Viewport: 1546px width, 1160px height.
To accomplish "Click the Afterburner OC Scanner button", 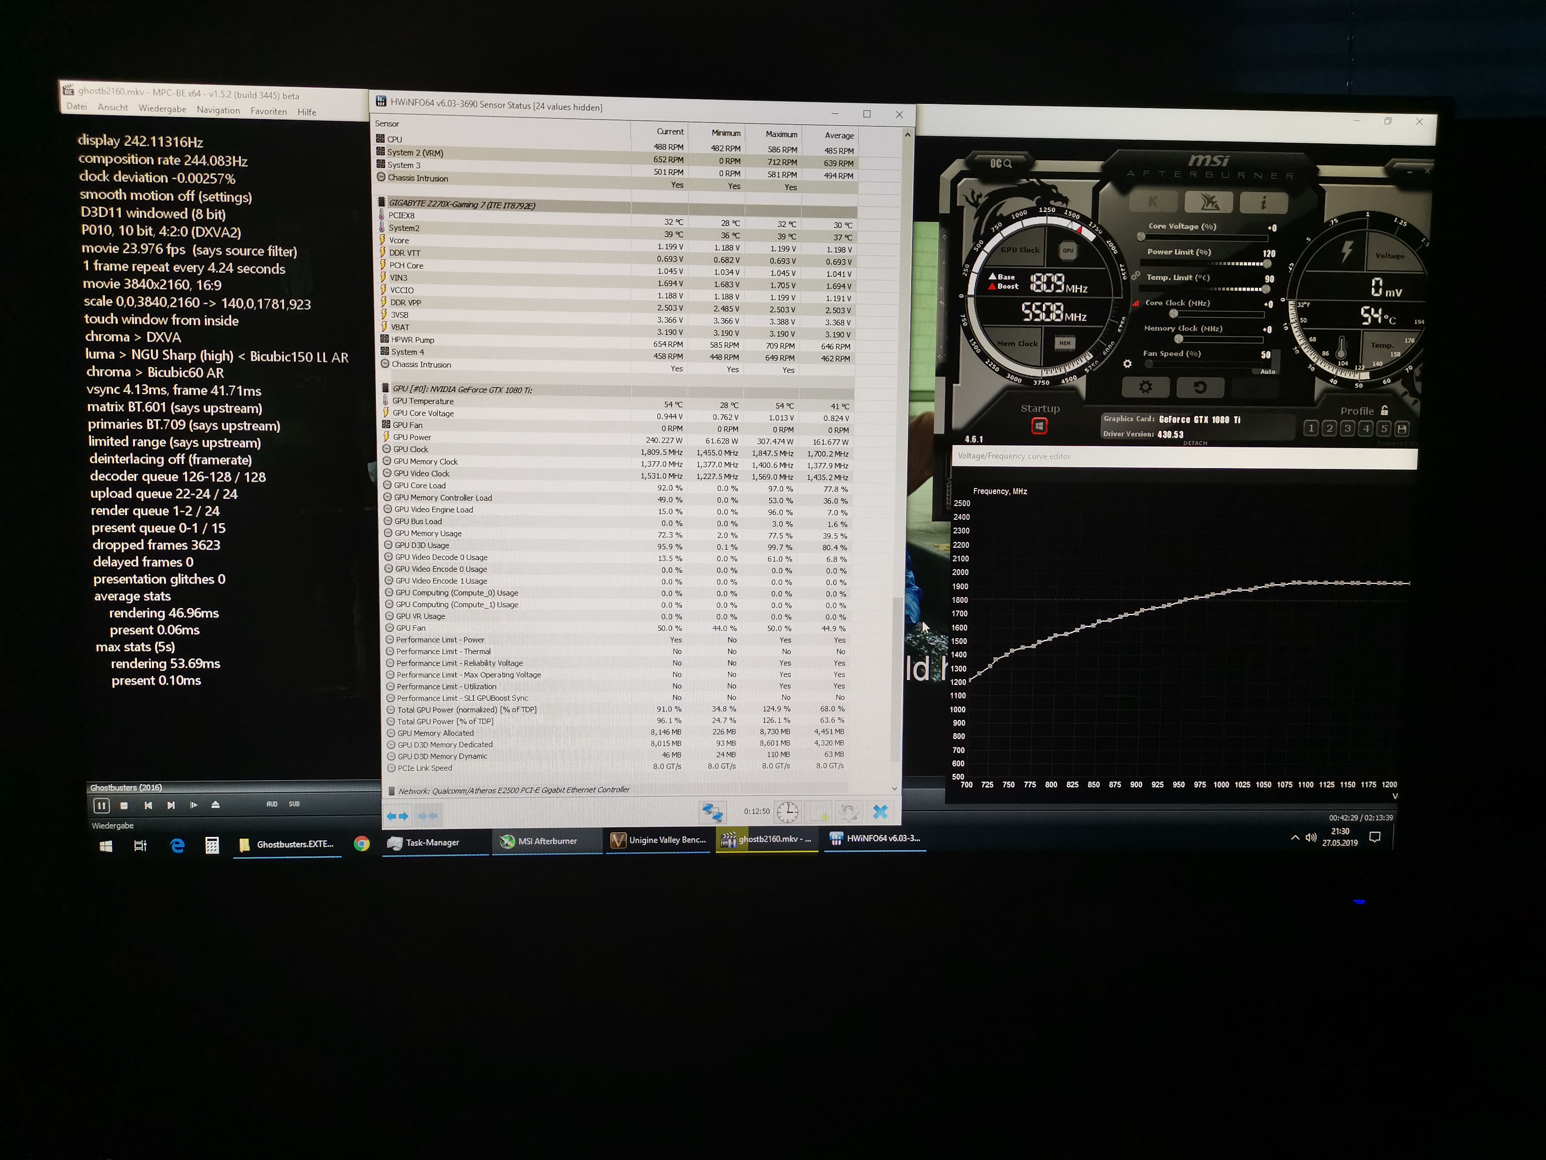I will [1001, 164].
